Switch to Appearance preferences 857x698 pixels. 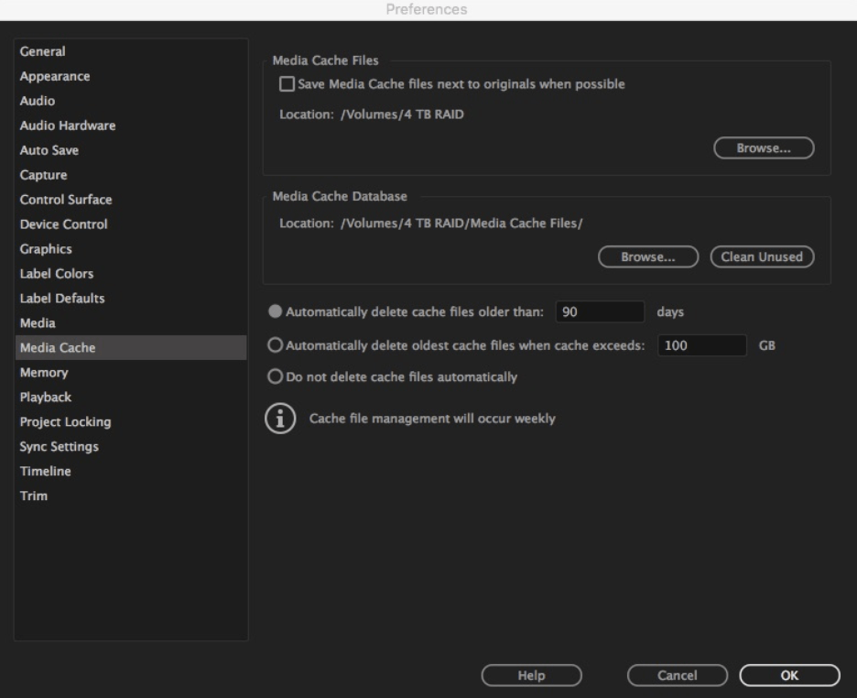click(55, 77)
